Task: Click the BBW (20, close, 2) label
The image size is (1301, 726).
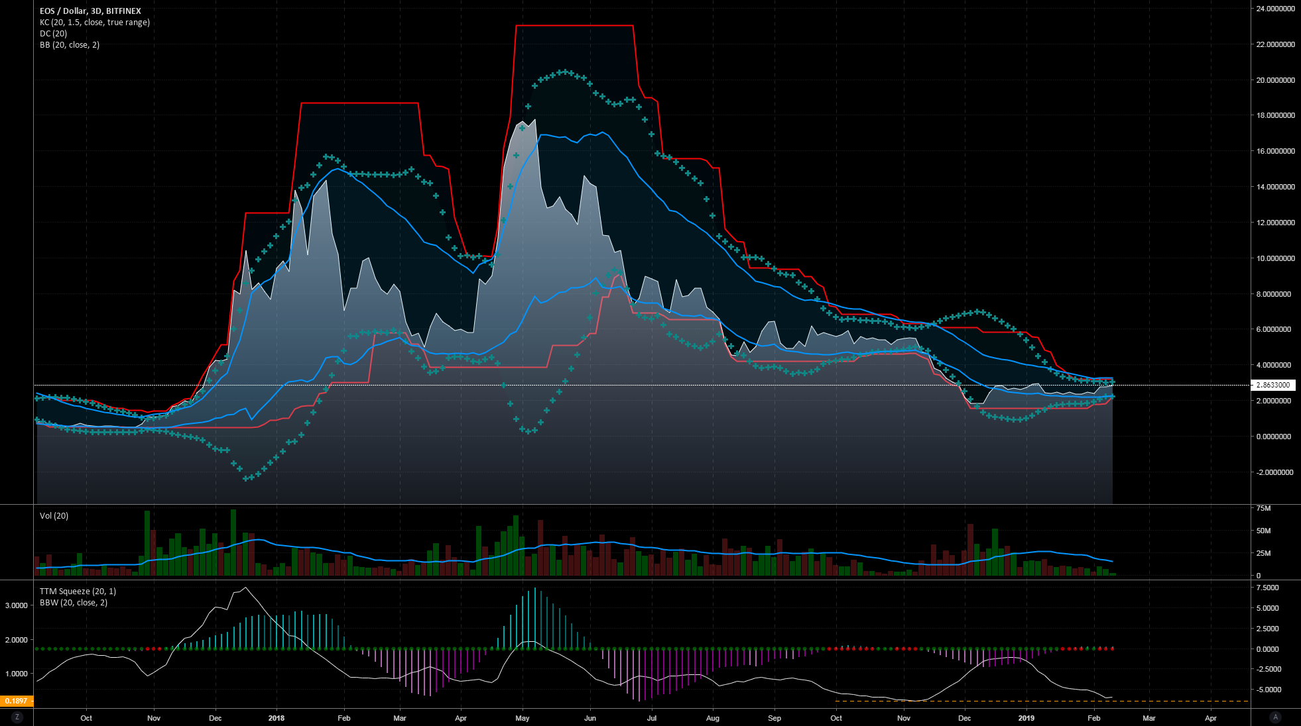Action: click(74, 603)
